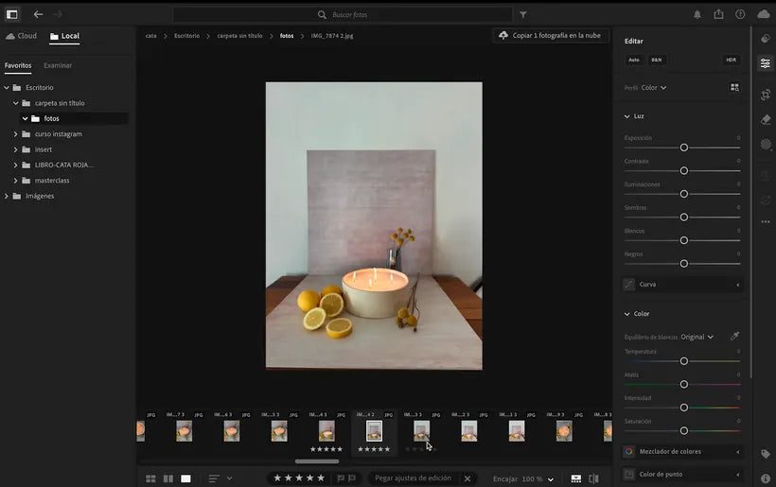Toggle the B&N black and white mode
The image size is (776, 487).
[x=656, y=60]
